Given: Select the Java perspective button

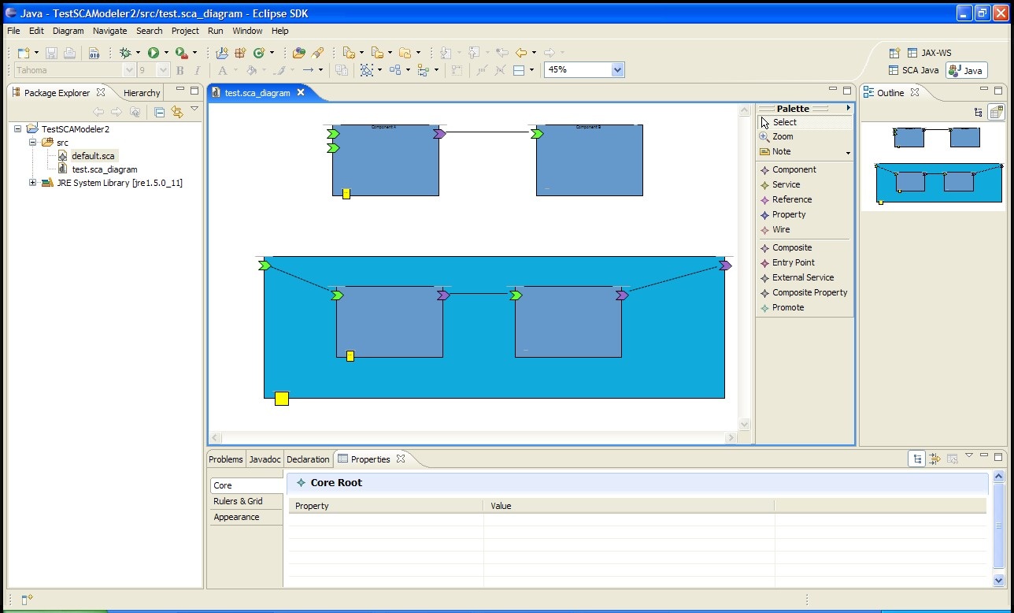Looking at the screenshot, I should pos(966,70).
